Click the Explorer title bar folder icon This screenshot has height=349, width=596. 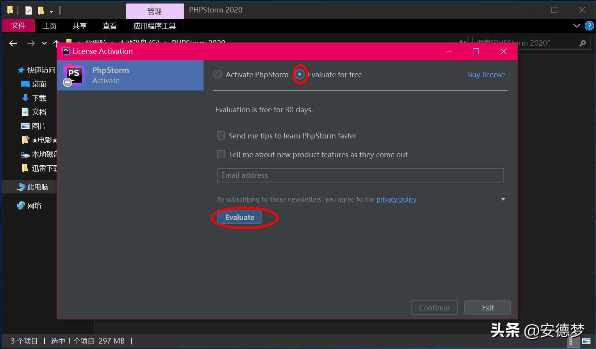tap(11, 10)
